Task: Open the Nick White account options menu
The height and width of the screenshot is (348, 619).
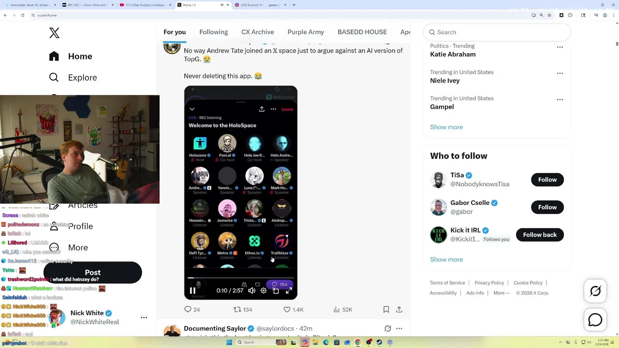Action: click(144, 318)
